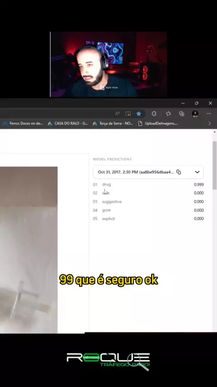Show more bookmarks with the overflow chevron
217x387 pixels.
coord(210,123)
